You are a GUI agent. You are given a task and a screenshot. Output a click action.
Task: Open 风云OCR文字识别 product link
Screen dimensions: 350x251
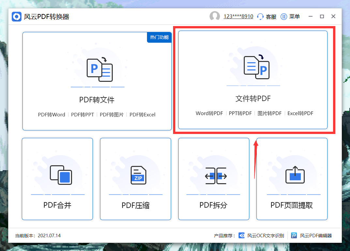[266, 236]
